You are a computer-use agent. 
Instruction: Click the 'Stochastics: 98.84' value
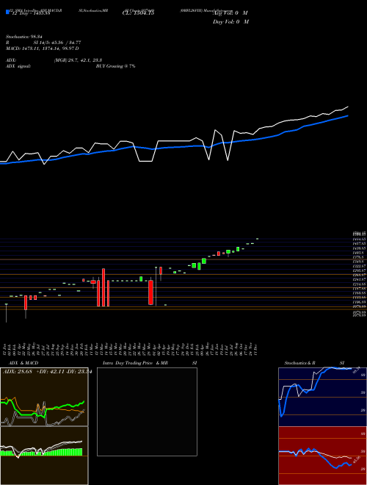(26, 37)
